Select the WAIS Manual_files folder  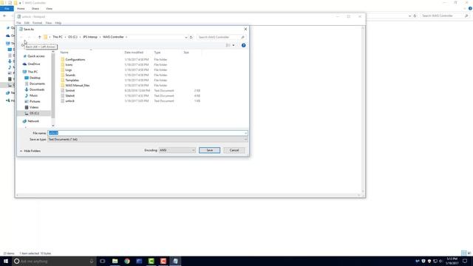point(77,86)
